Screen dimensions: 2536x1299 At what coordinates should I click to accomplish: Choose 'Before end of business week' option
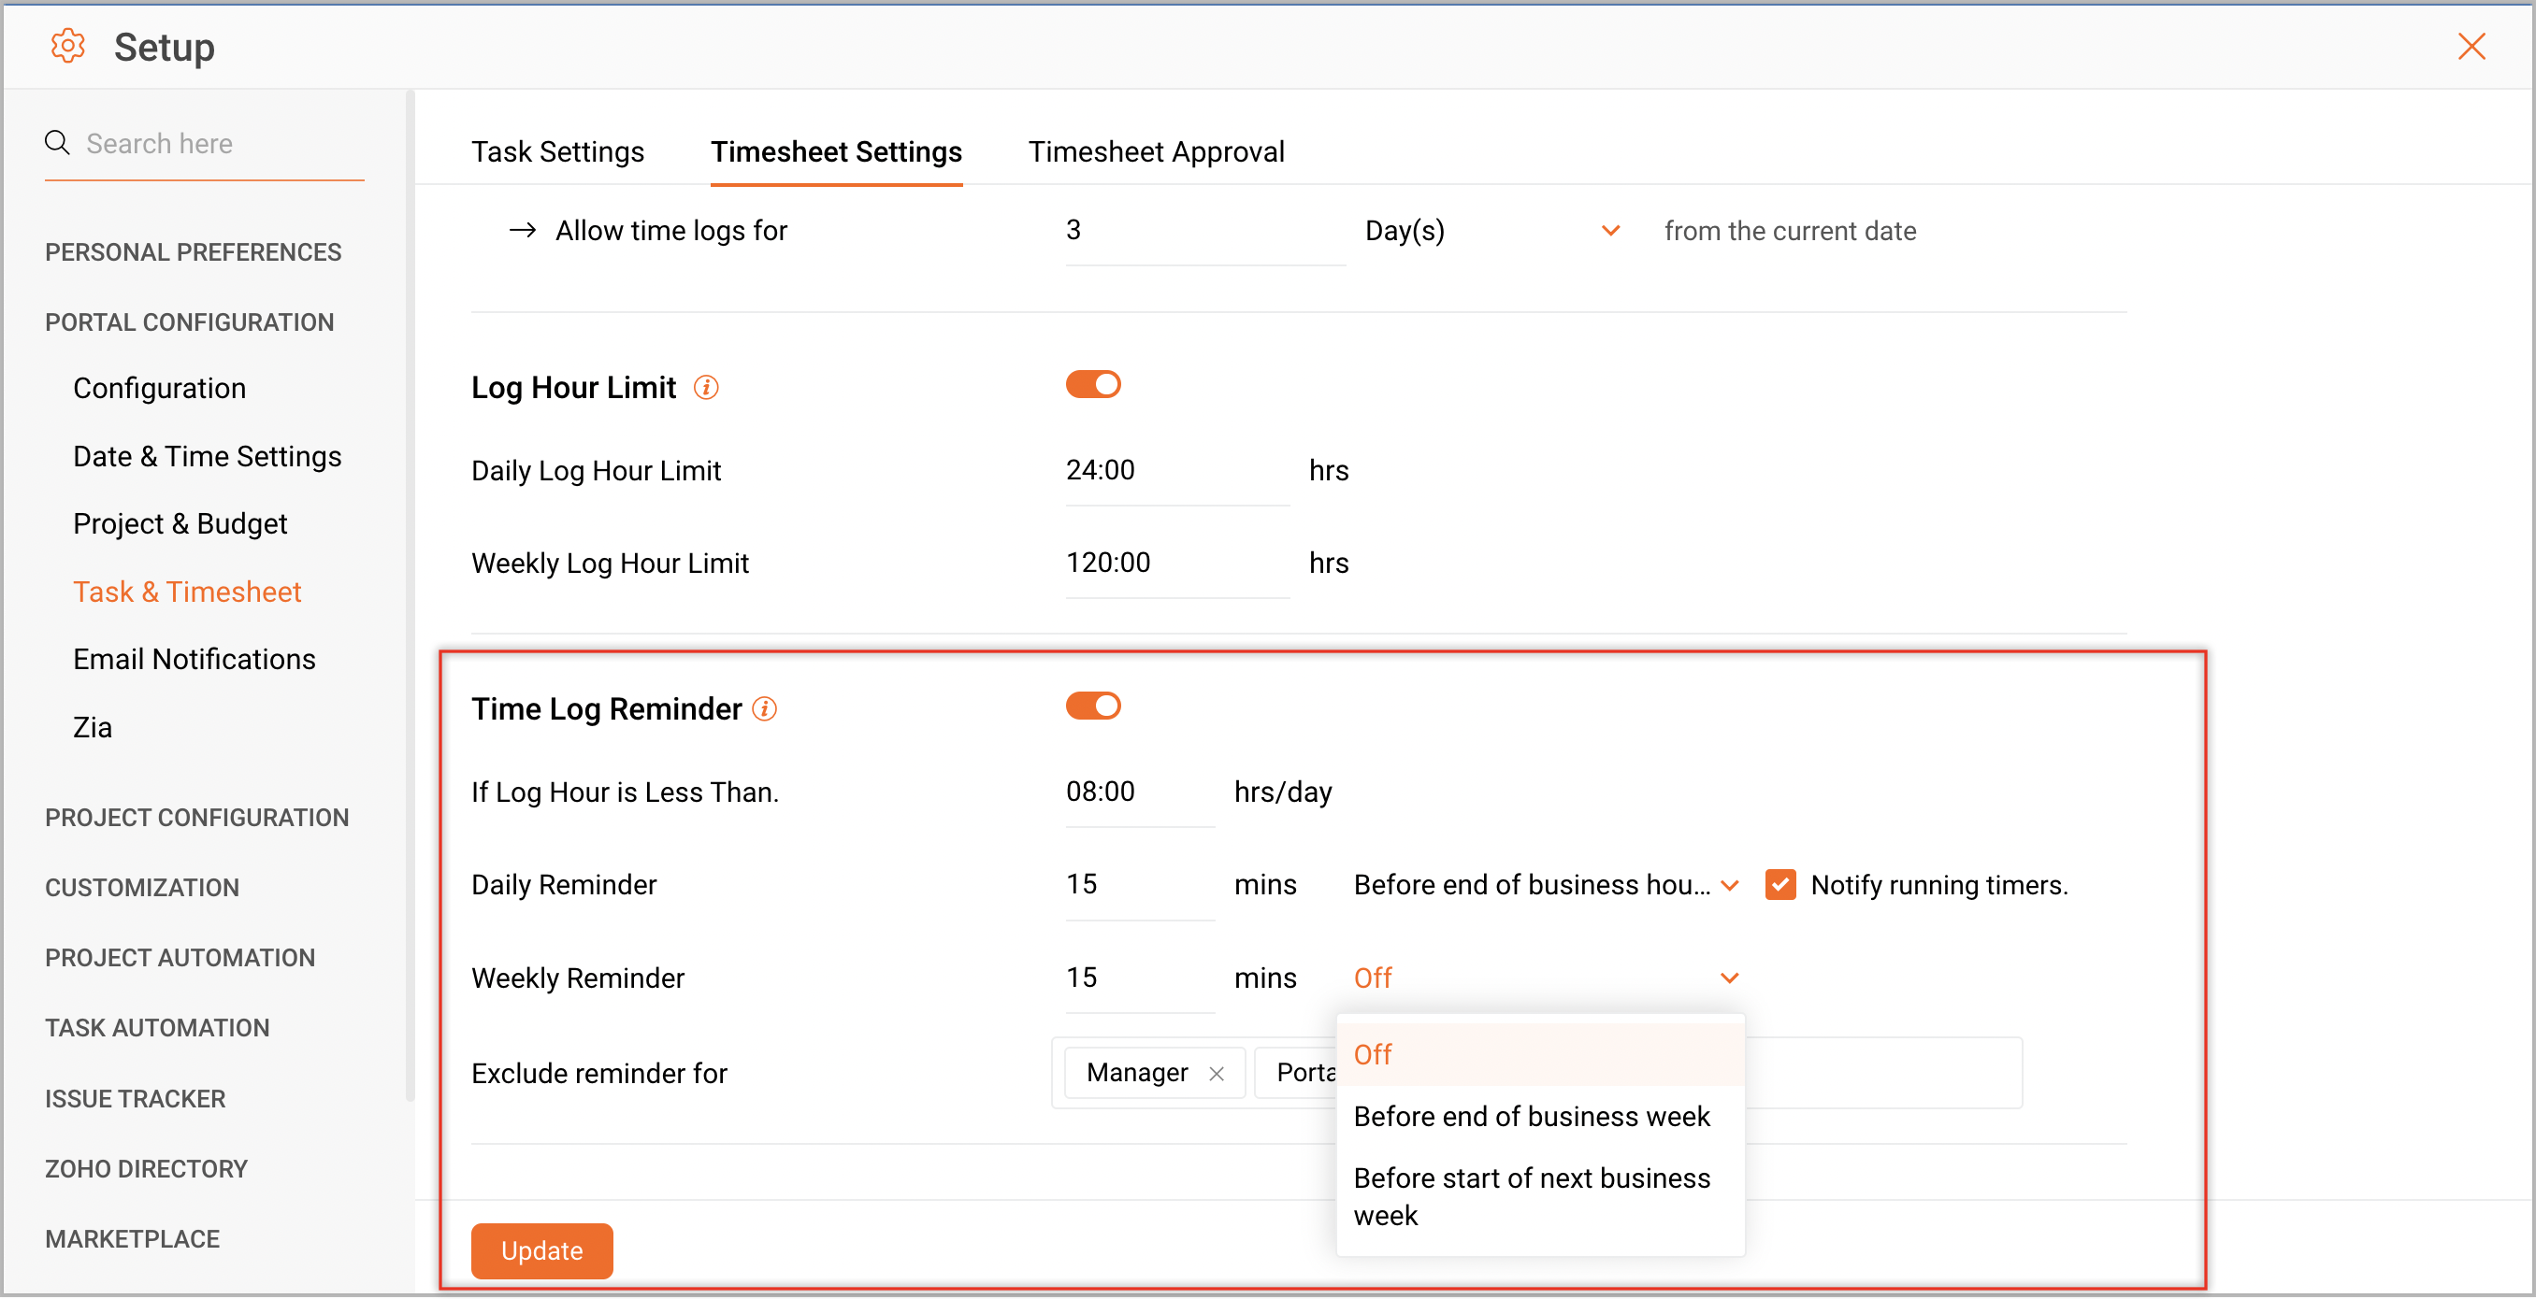click(1531, 1117)
